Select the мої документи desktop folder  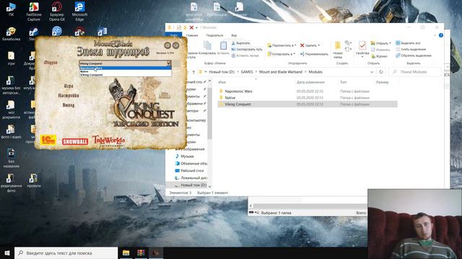(x=11, y=109)
